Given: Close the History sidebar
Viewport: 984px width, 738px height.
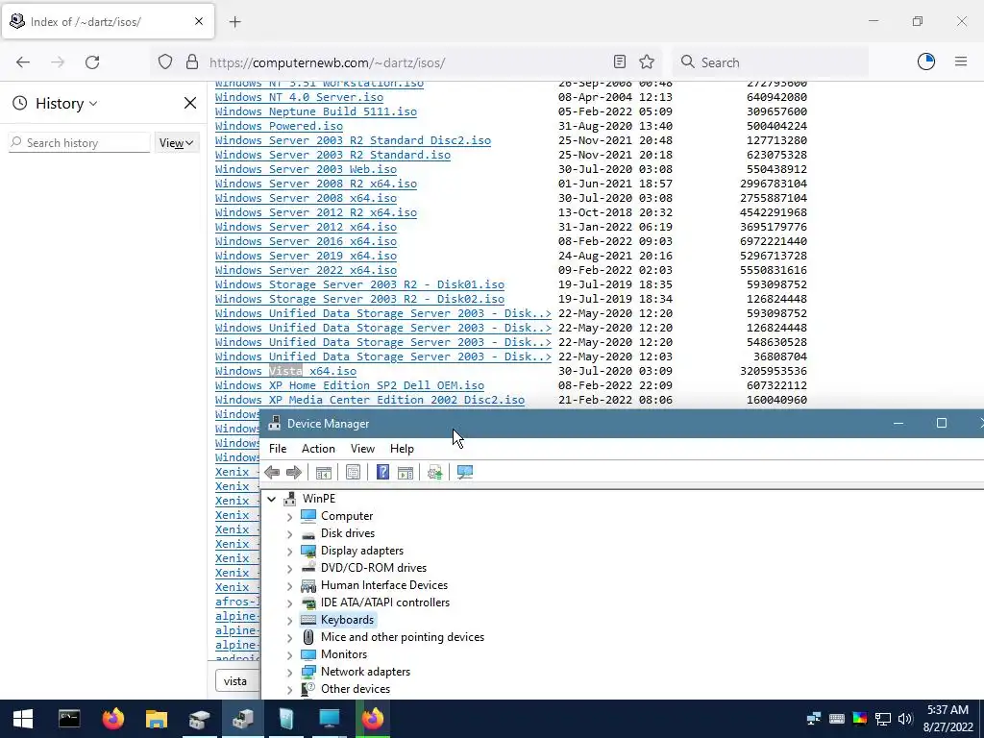Looking at the screenshot, I should coord(190,103).
